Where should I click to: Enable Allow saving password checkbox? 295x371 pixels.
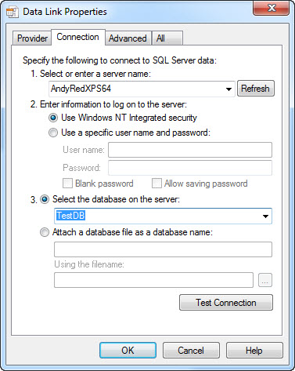click(156, 184)
